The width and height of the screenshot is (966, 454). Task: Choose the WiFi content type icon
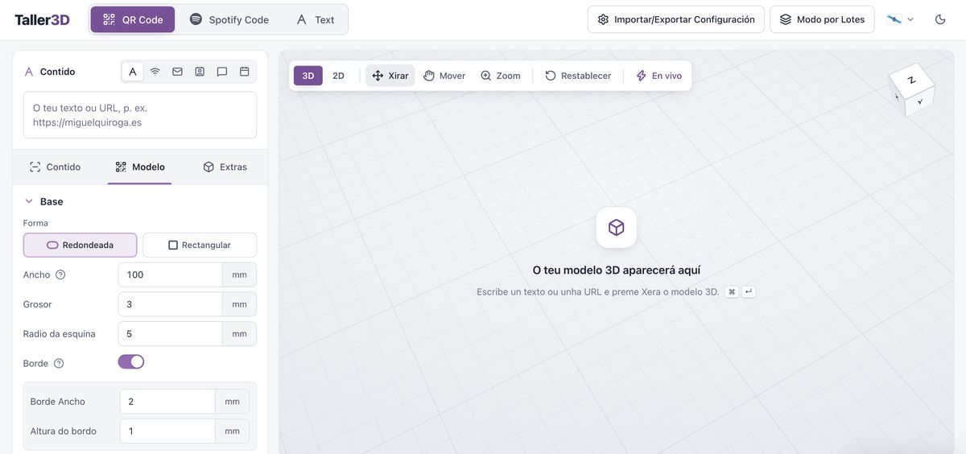[x=155, y=72]
